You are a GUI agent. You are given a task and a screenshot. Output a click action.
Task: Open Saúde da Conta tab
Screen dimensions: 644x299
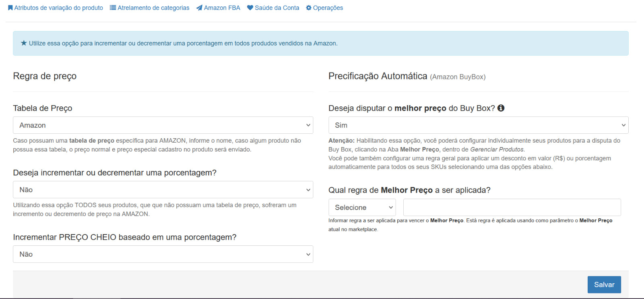point(273,8)
